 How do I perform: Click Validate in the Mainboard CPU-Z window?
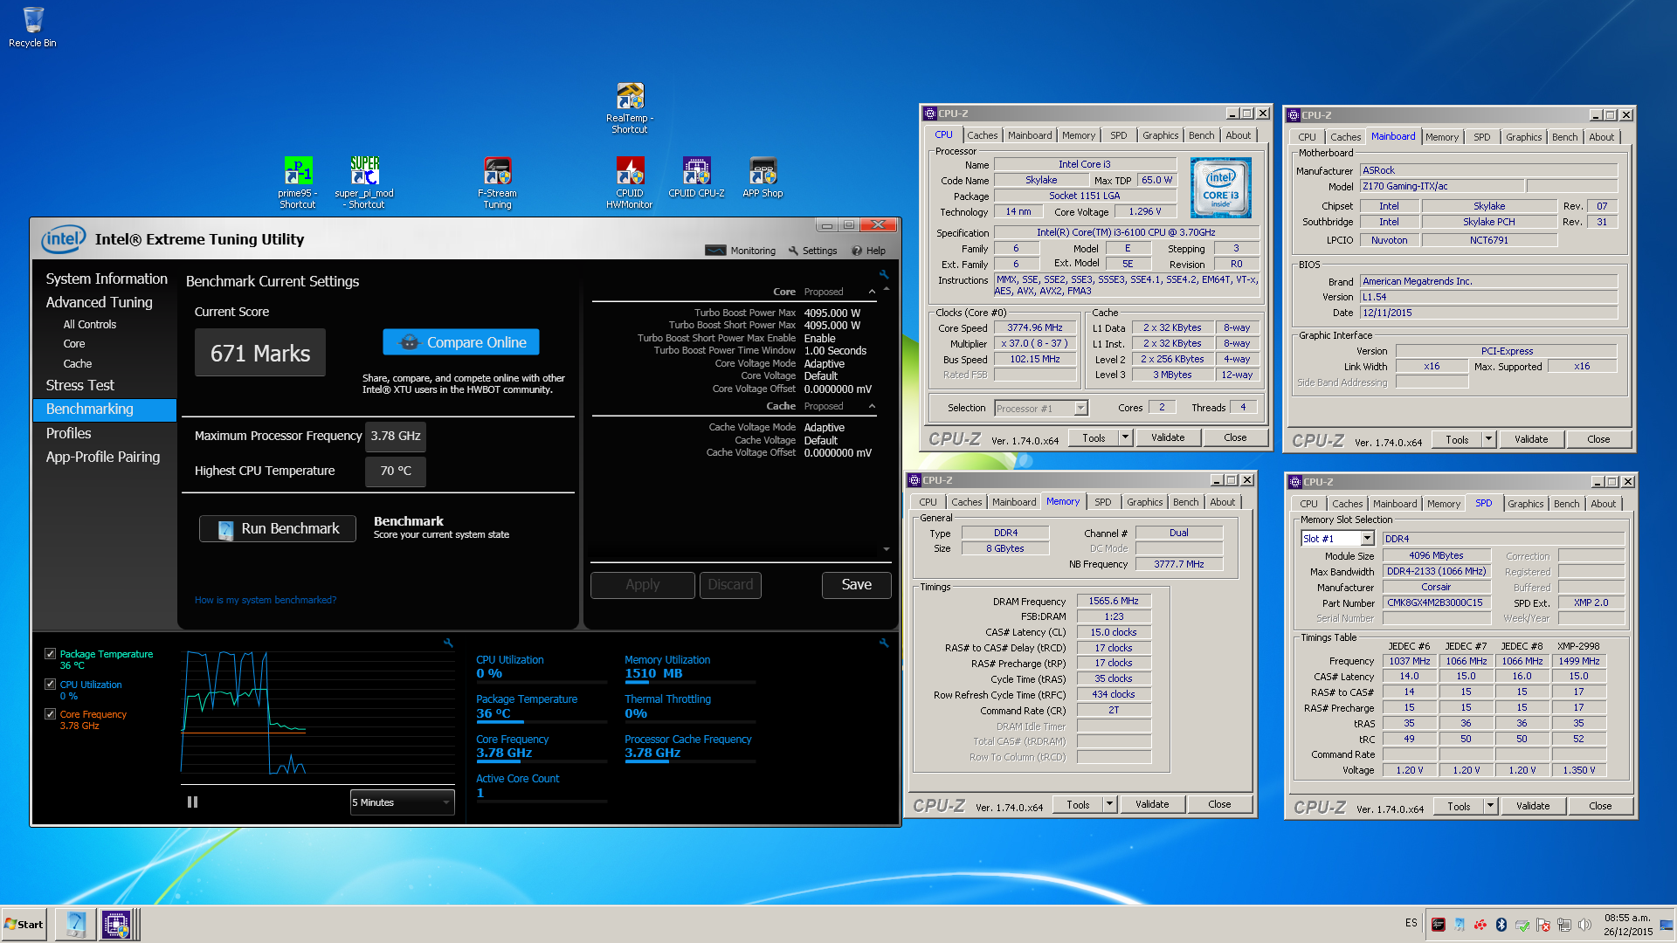1531,439
